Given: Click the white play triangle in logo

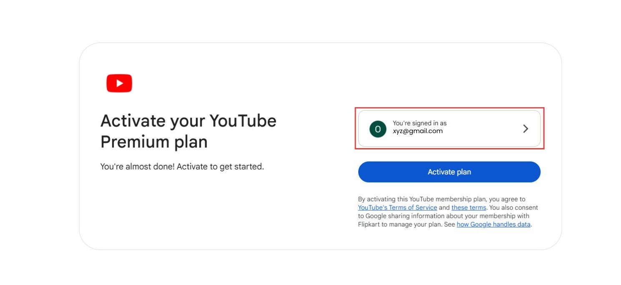Looking at the screenshot, I should point(120,83).
